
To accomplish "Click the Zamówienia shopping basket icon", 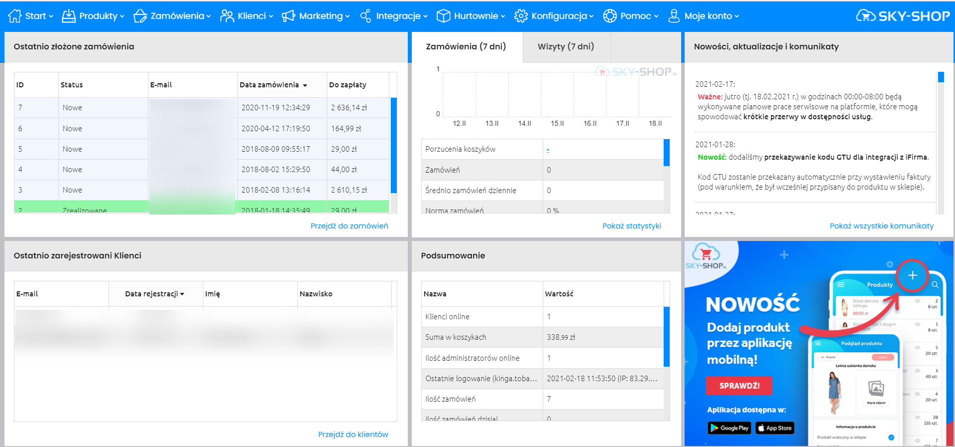I will tap(140, 16).
